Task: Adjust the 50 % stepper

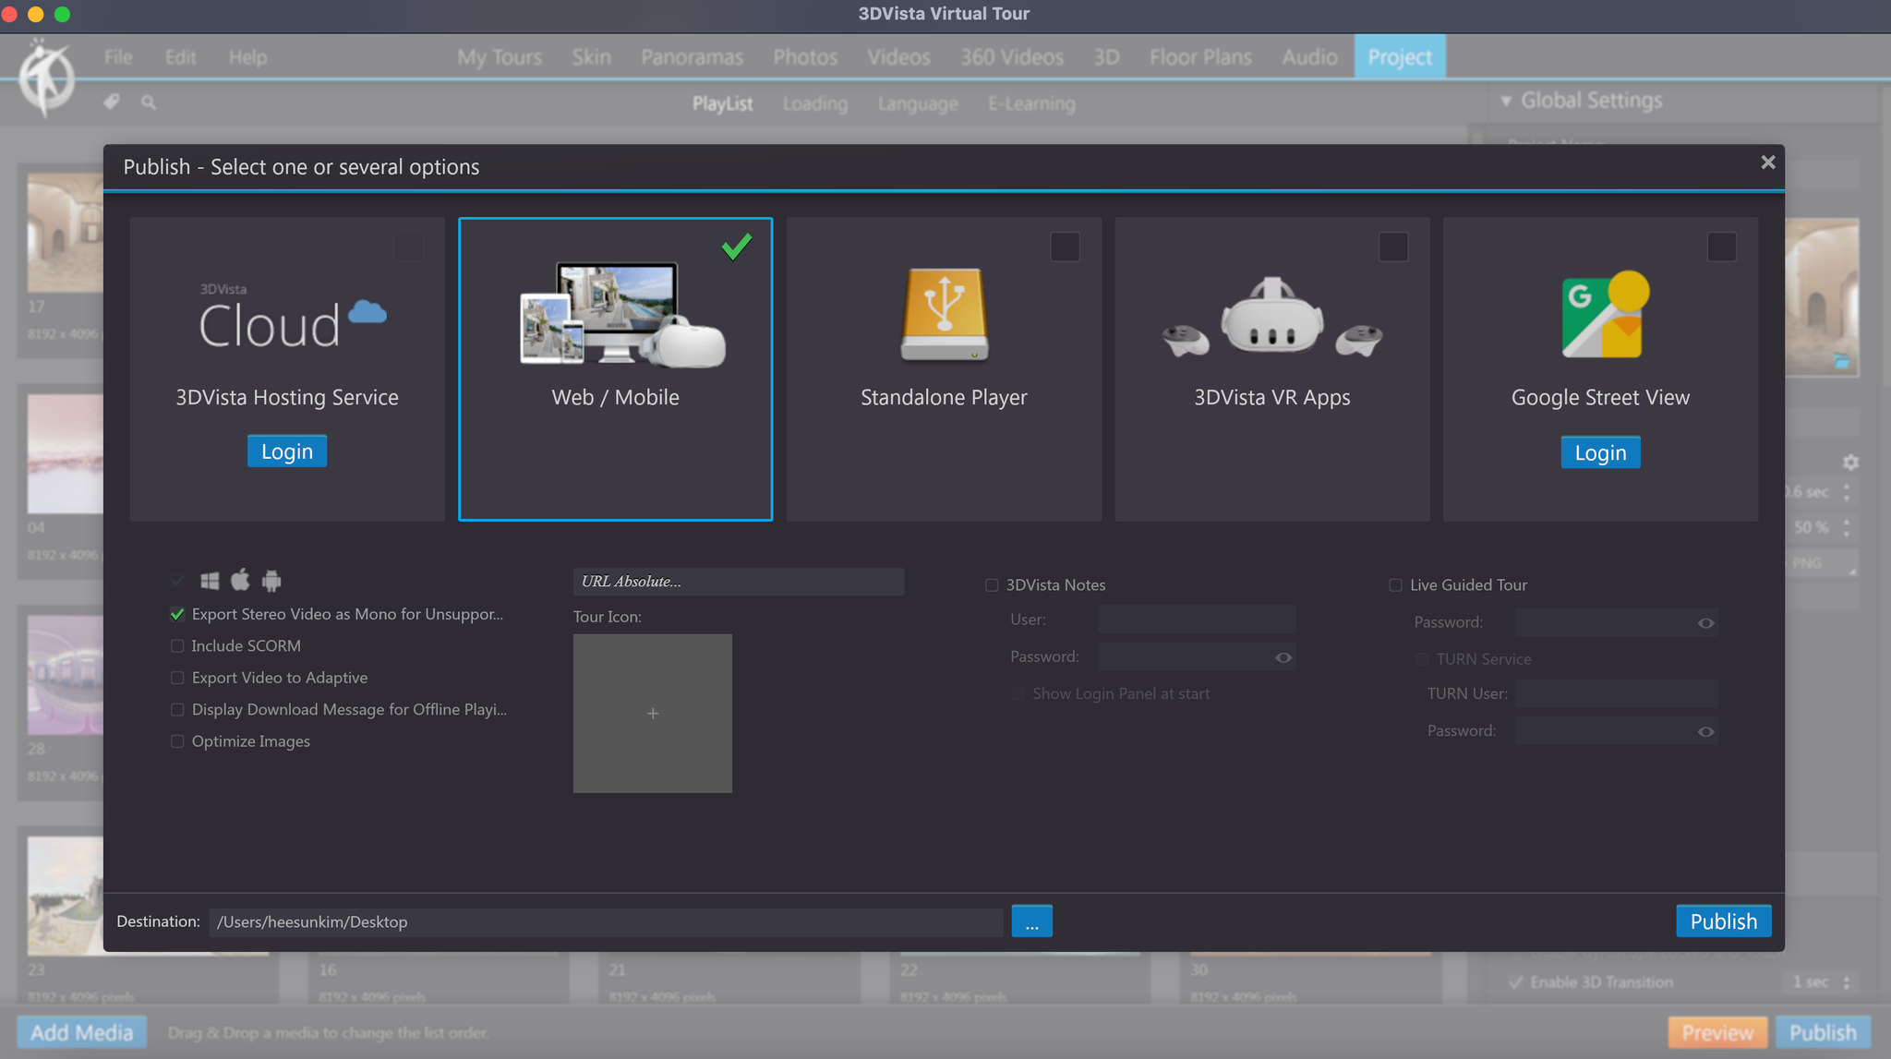Action: tap(1847, 528)
